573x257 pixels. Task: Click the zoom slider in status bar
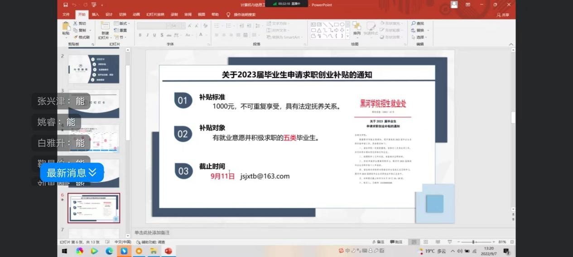pyautogui.click(x=474, y=242)
